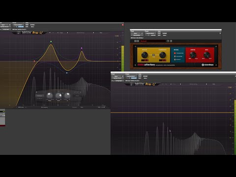Select the purple EQ band node in left Pro-Q window
This screenshot has height=177, width=236.
click(x=82, y=48)
